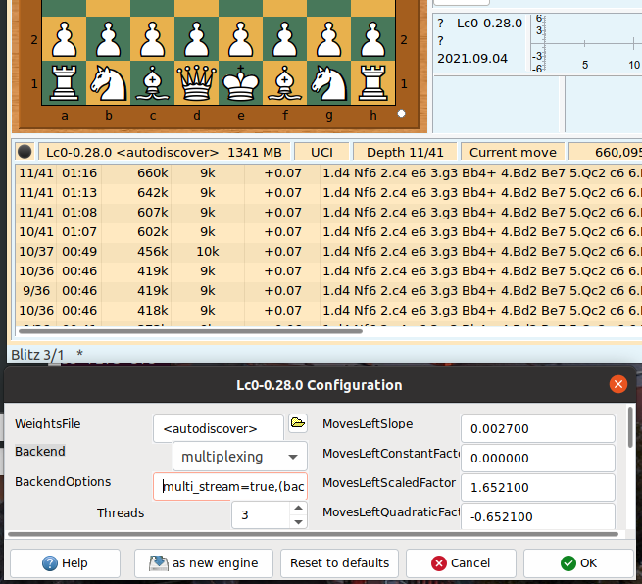Viewport: 642px width, 584px height.
Task: Select the white bishop on f1
Action: (x=284, y=83)
